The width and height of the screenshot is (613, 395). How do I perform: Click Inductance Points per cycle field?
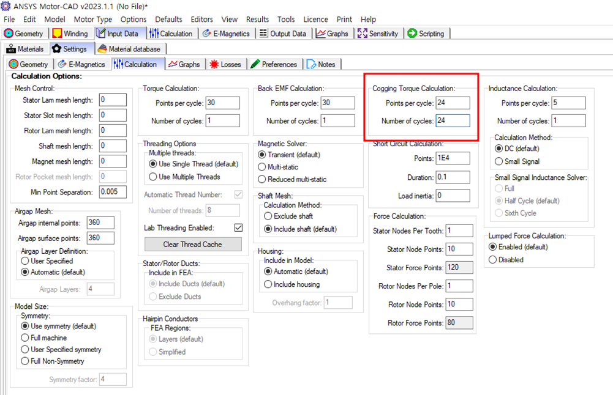[x=568, y=103]
